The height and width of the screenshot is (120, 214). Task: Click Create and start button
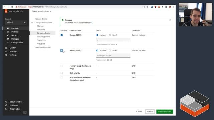pos(165,112)
